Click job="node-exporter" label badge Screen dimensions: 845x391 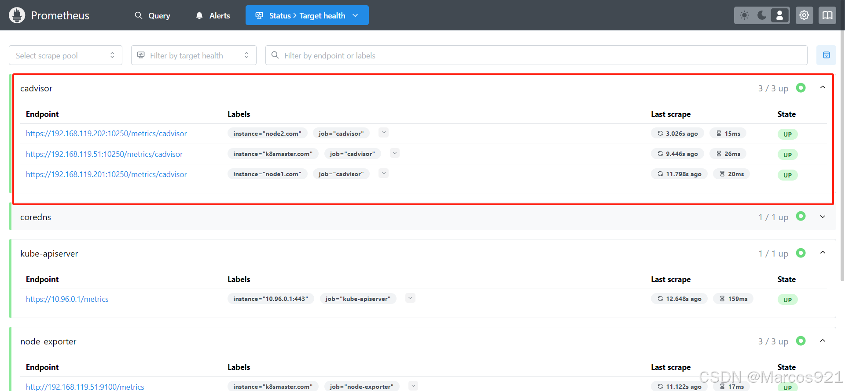[x=362, y=386]
